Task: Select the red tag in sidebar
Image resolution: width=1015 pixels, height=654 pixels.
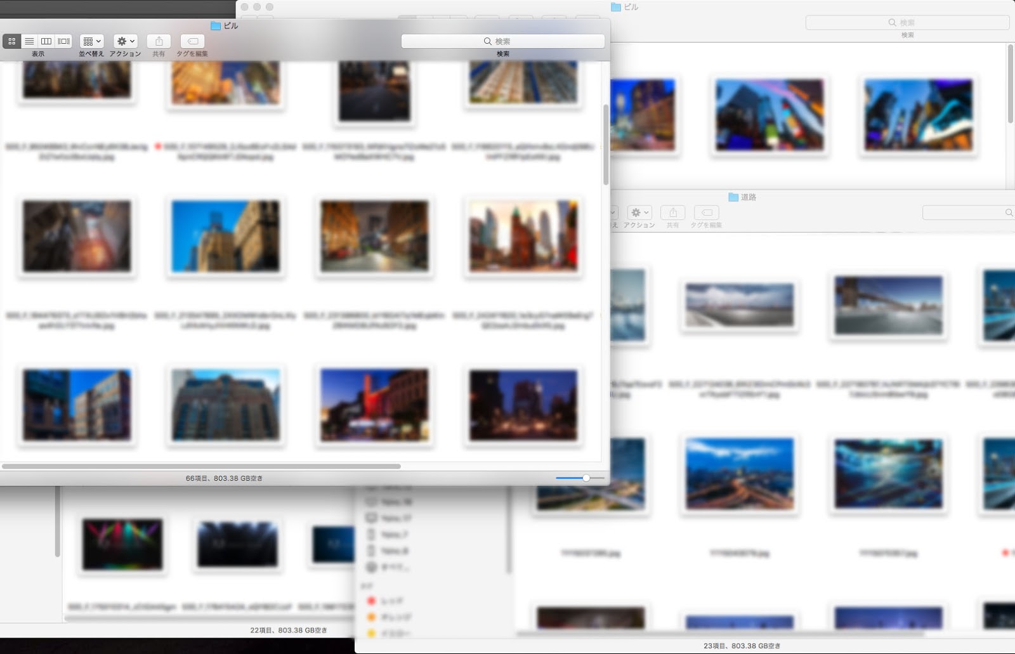Action: click(x=372, y=600)
